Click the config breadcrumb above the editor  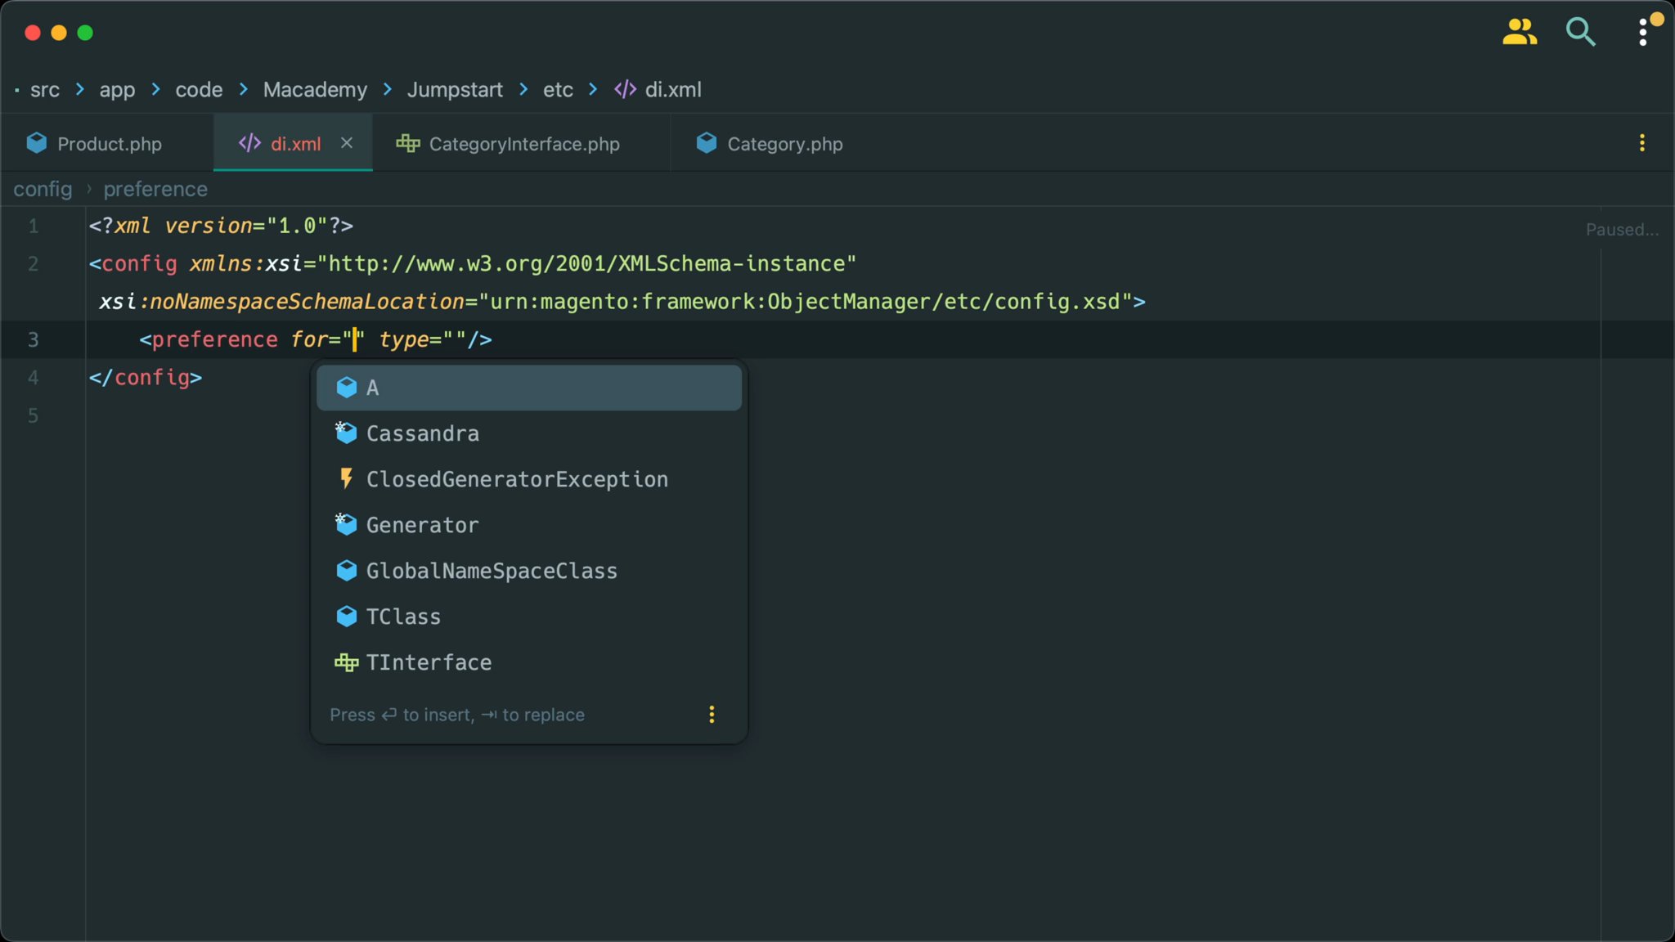42,189
